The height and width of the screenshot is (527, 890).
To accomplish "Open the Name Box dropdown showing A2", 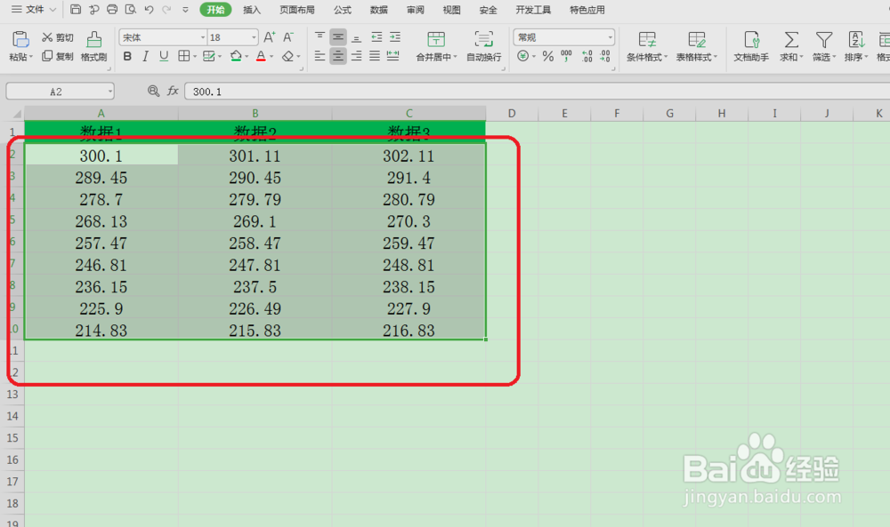I will pos(109,92).
